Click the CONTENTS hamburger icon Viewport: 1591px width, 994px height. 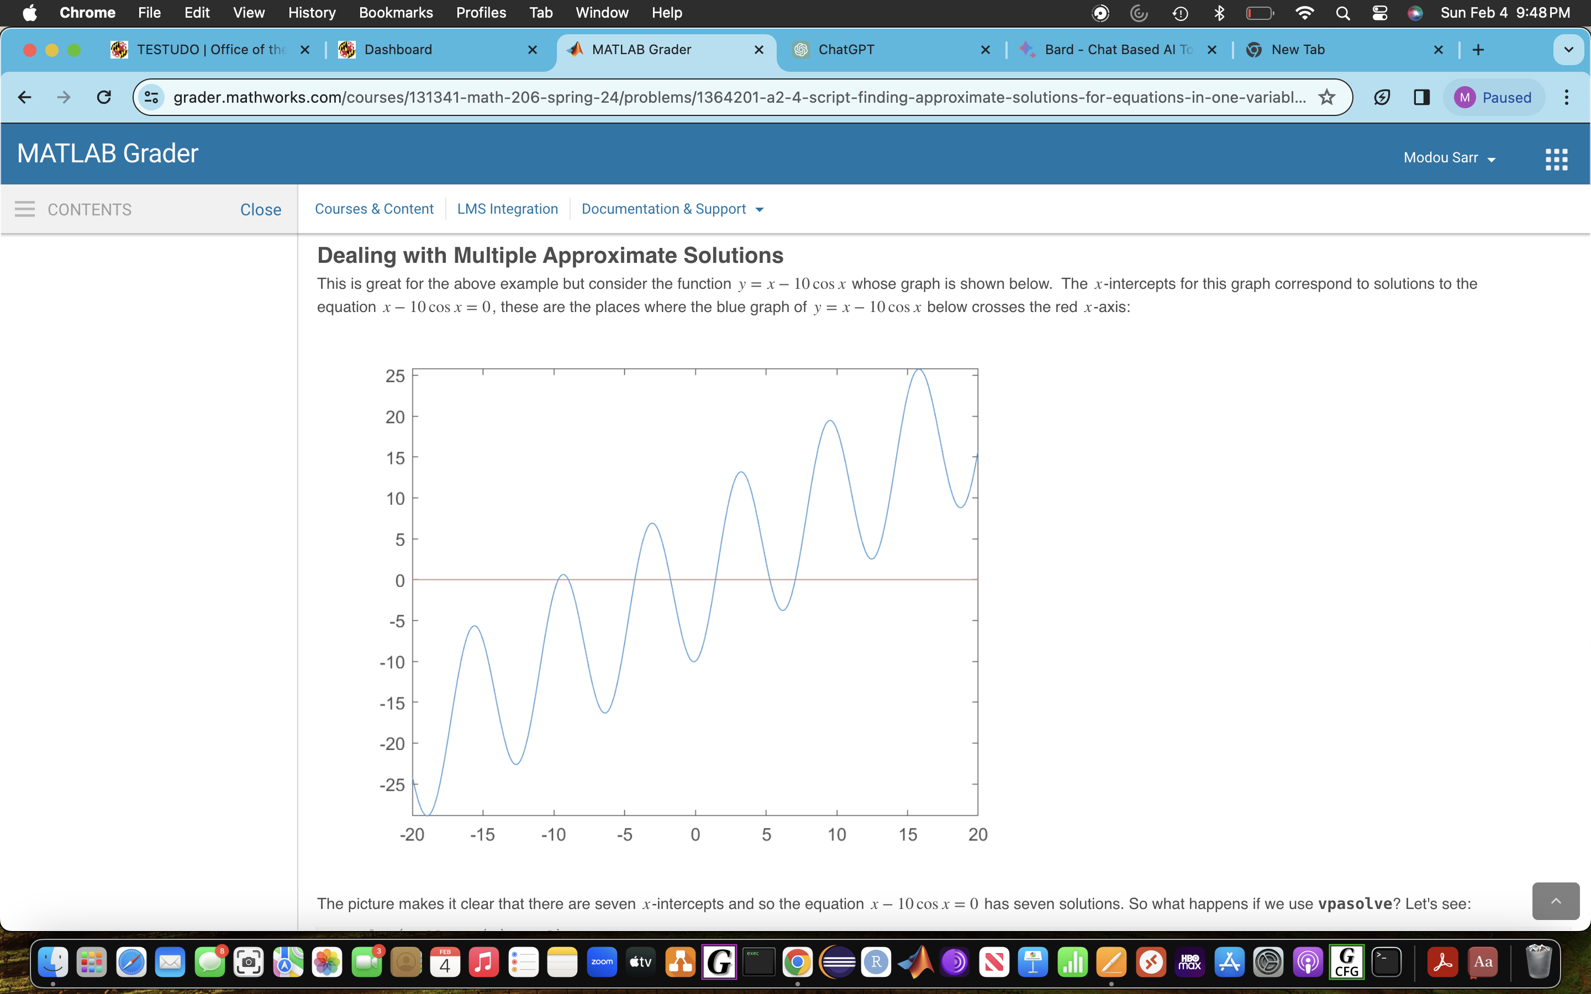[24, 209]
